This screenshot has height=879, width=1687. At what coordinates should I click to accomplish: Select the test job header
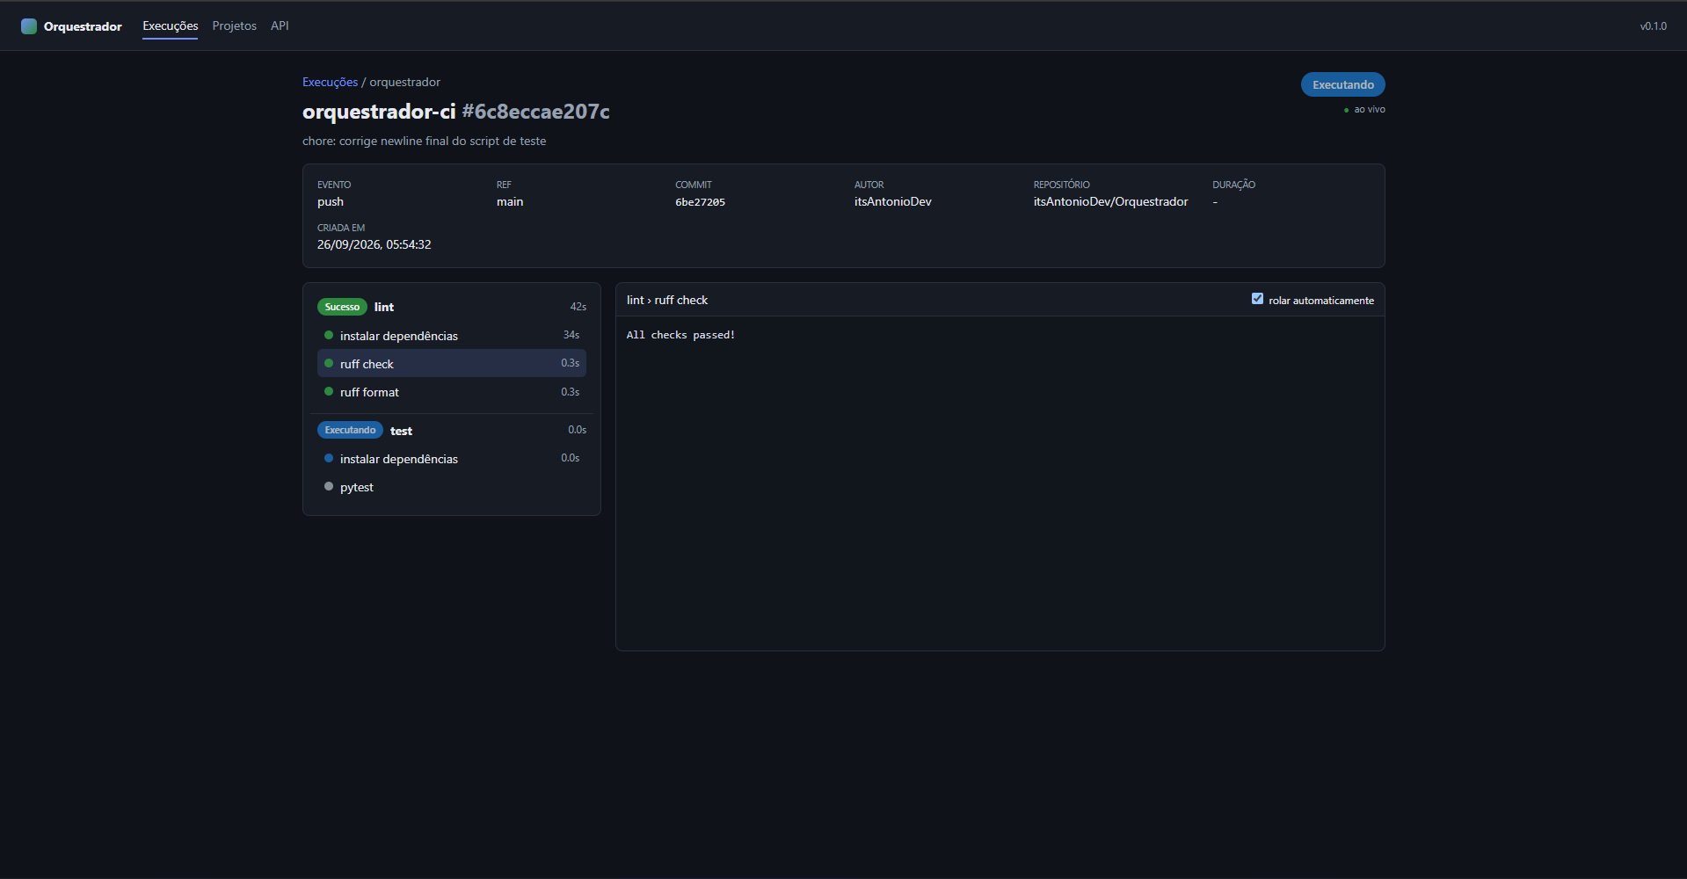(452, 430)
